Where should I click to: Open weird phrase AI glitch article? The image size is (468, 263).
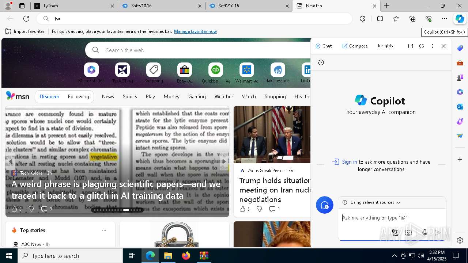tap(116, 190)
